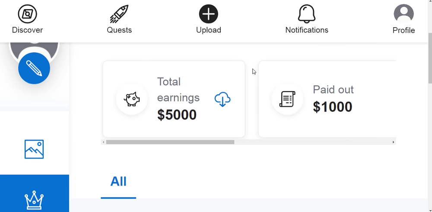Select the crown icon in sidebar
Viewport: 432px width, 212px height.
(34, 200)
